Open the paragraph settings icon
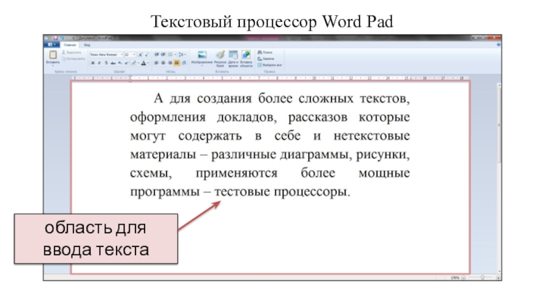 [x=184, y=63]
